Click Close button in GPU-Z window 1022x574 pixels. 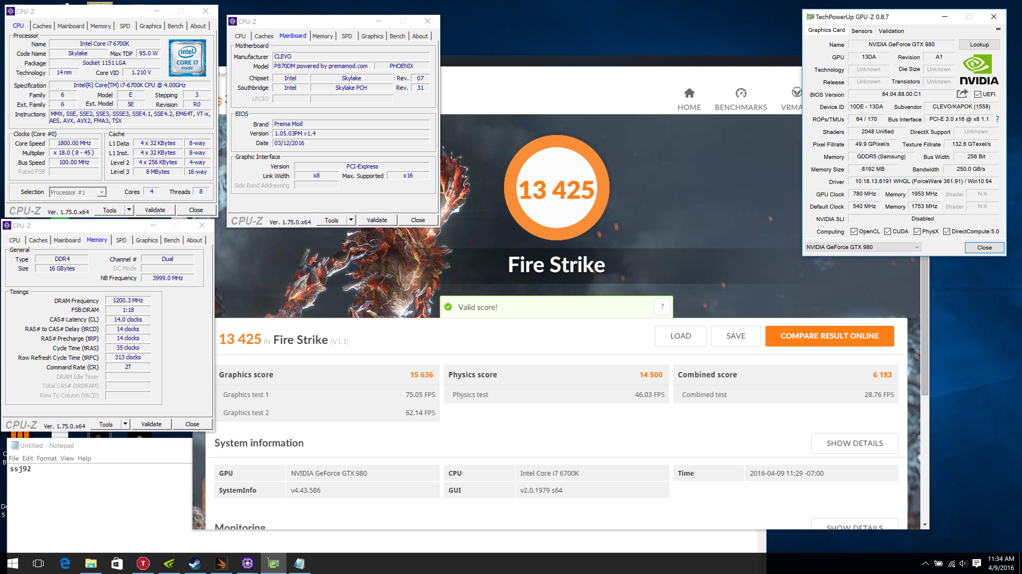[x=984, y=248]
